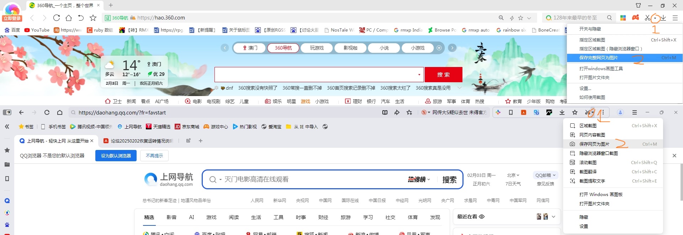683x235 pixels.
Task: Choose 打开windows画图工具 in 360 menu
Action: coord(624,68)
